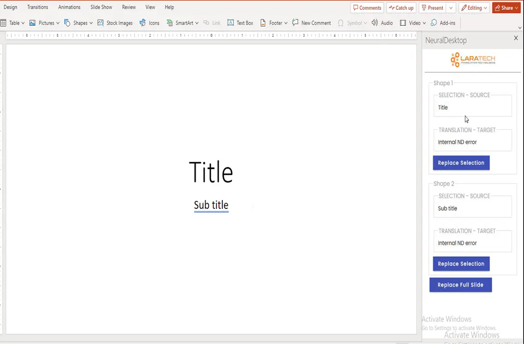Screen dimensions: 524x344
Task: Click Replace Full Slide button
Action: click(461, 285)
